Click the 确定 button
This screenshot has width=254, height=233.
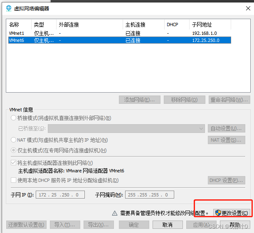(x=134, y=225)
